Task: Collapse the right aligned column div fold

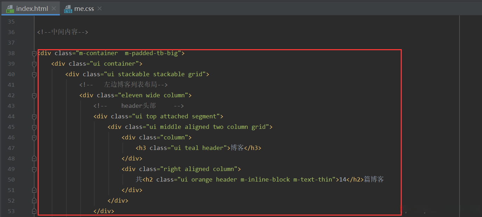Action: coord(34,169)
